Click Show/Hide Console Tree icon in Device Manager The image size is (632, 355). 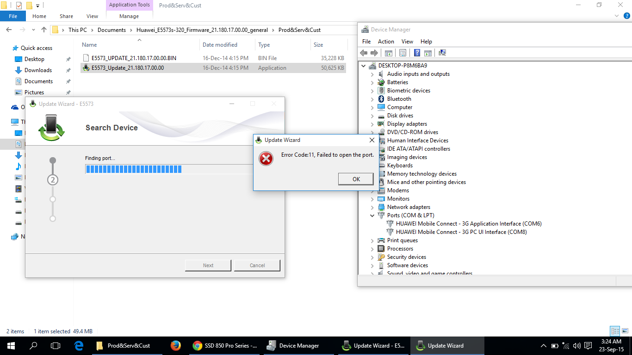click(389, 53)
